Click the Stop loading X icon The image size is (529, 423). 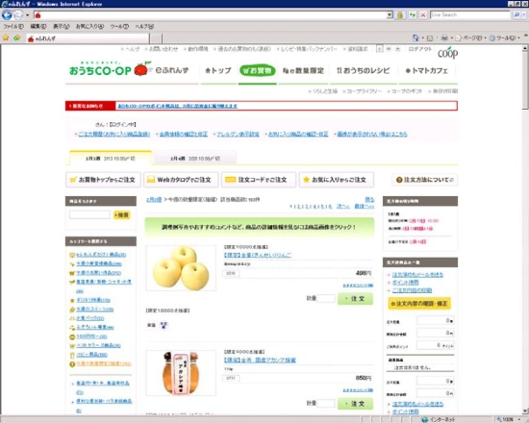tap(423, 14)
